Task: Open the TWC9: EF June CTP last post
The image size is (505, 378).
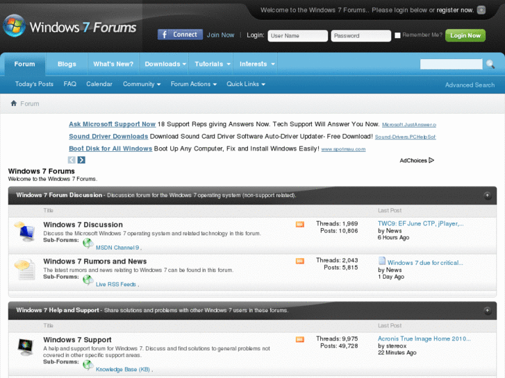Action: point(420,223)
